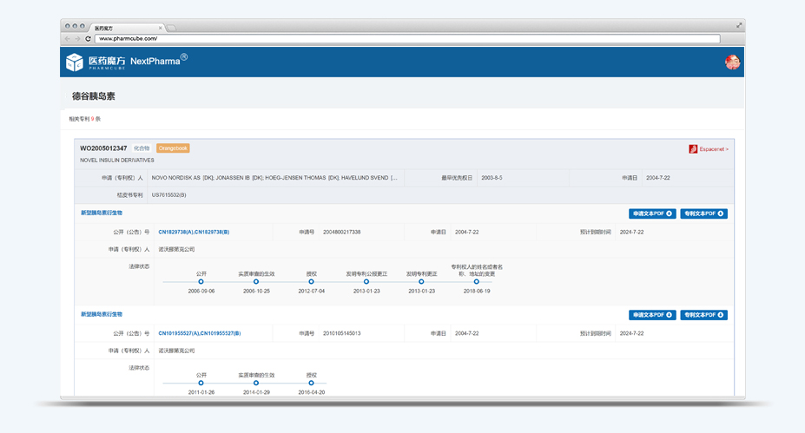Click expiry date 2024-7-22 in CN1829738 row
Viewport: 805px width, 433px height.
(x=631, y=232)
